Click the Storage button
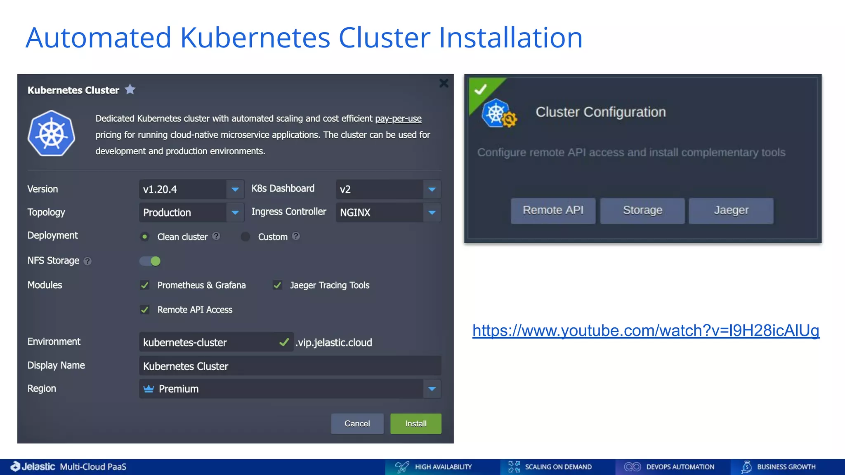The height and width of the screenshot is (475, 845). coord(642,210)
